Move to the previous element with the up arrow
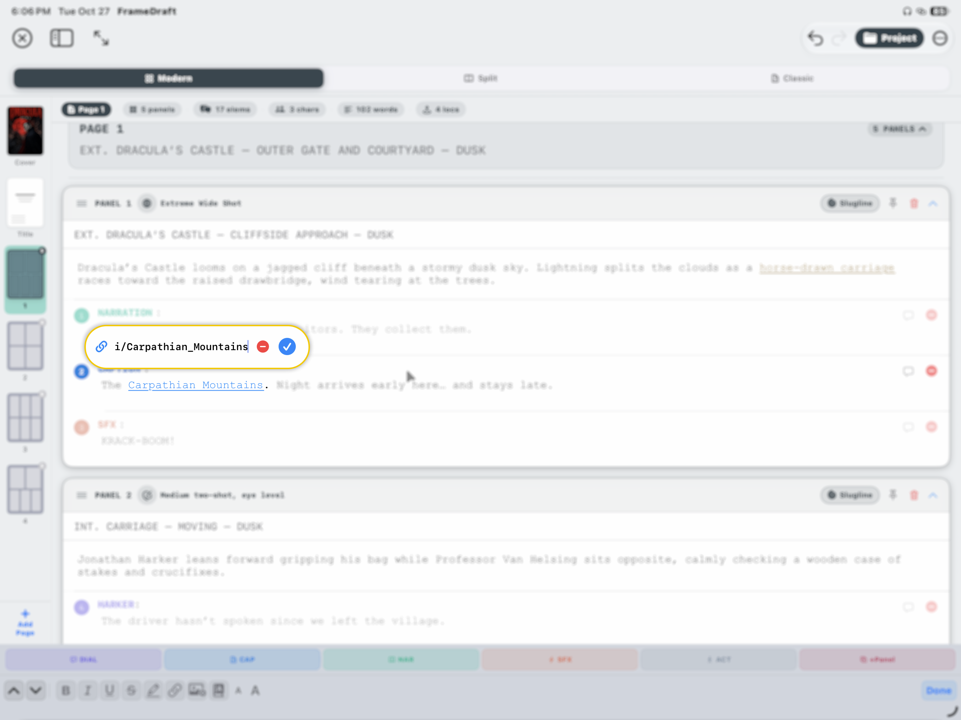 click(14, 690)
